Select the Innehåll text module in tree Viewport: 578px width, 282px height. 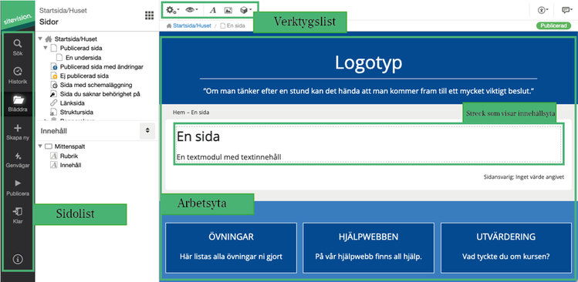[x=71, y=165]
